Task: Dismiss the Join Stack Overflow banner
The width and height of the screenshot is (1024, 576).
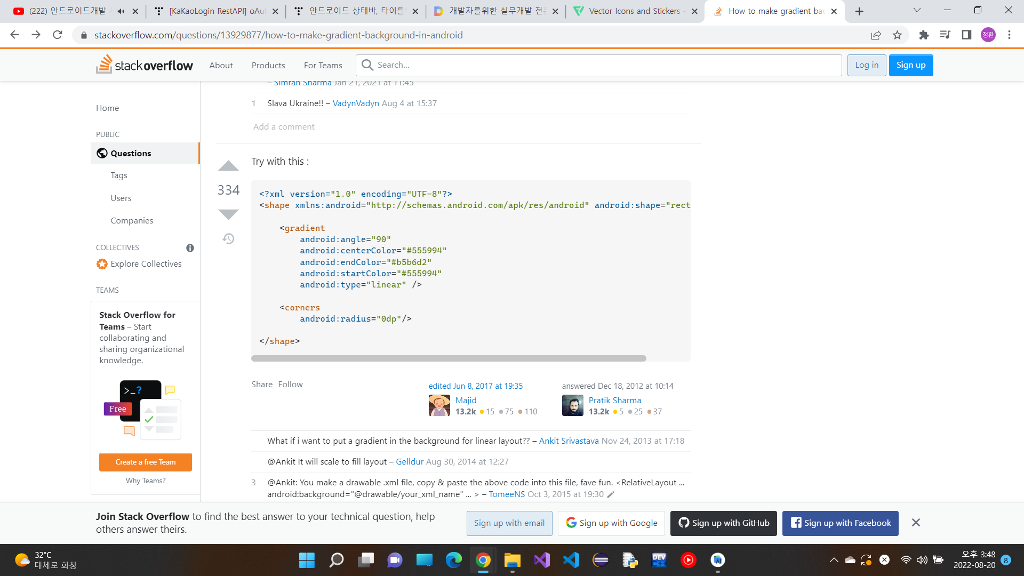Action: point(916,523)
